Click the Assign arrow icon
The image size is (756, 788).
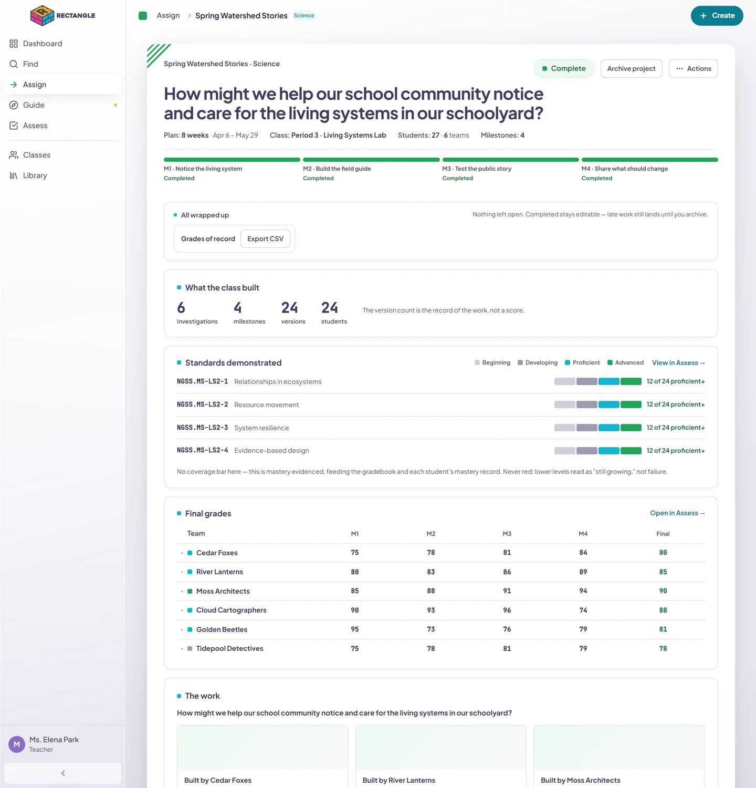(14, 85)
